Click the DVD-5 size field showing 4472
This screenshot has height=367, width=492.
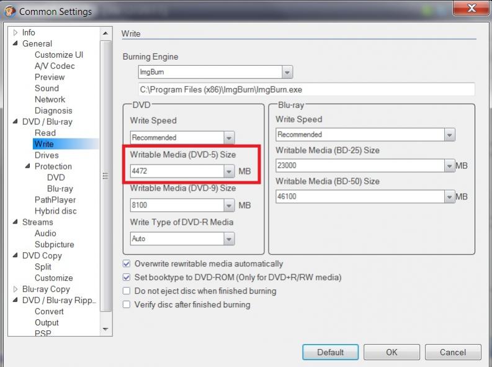(177, 171)
